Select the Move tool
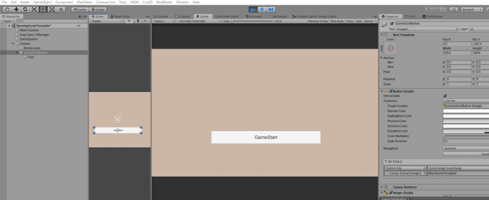 (x=16, y=9)
